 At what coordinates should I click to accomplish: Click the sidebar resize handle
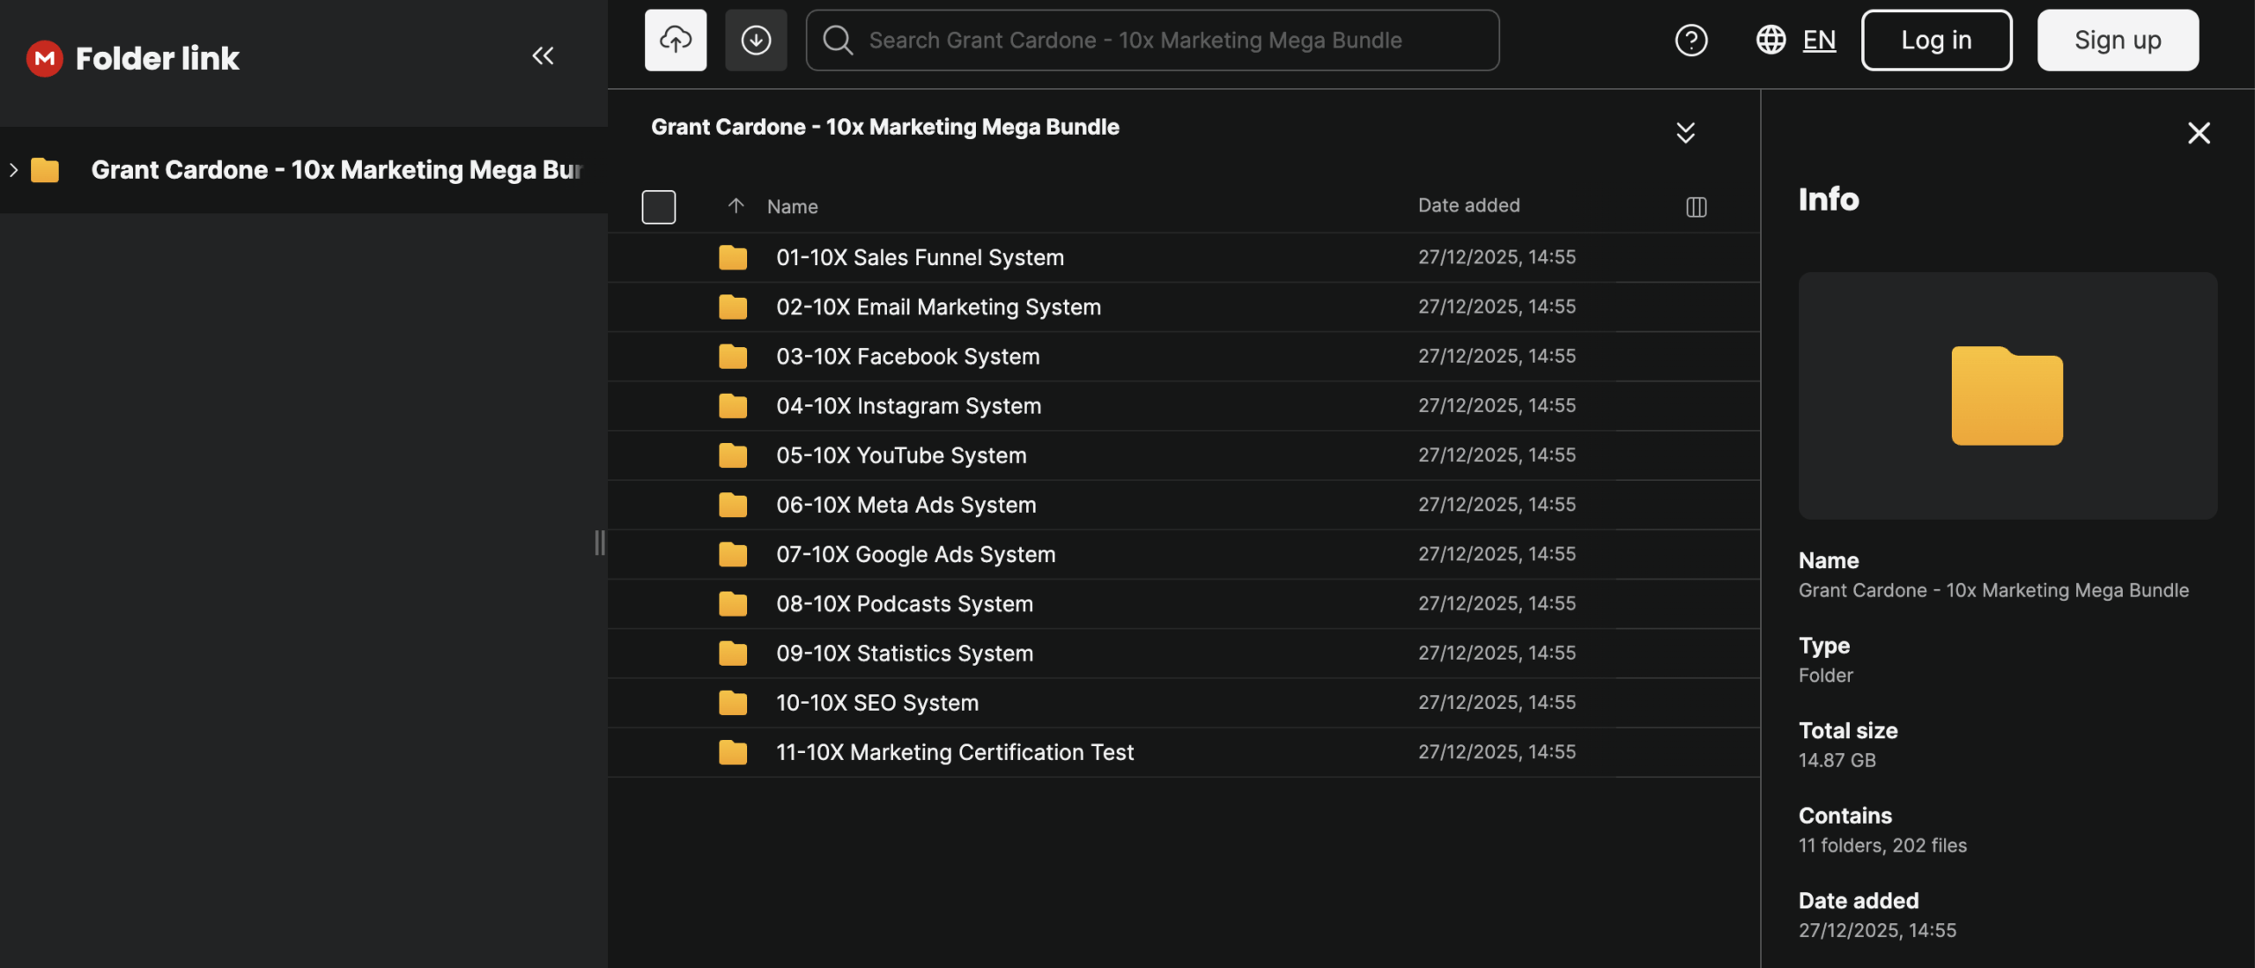click(600, 543)
